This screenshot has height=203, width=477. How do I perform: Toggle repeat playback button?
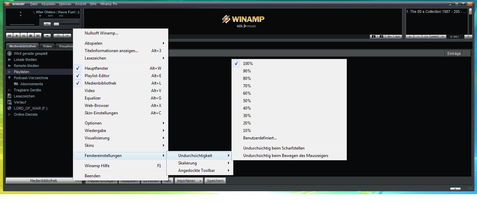tap(67, 36)
